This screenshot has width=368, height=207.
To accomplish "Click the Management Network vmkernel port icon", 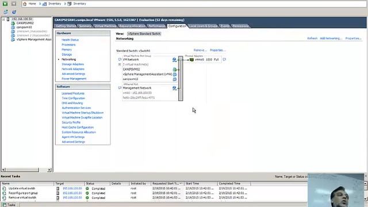I will (174, 88).
